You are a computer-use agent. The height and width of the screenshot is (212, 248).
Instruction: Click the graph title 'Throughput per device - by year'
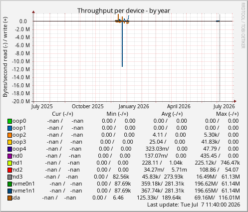pyautogui.click(x=124, y=11)
